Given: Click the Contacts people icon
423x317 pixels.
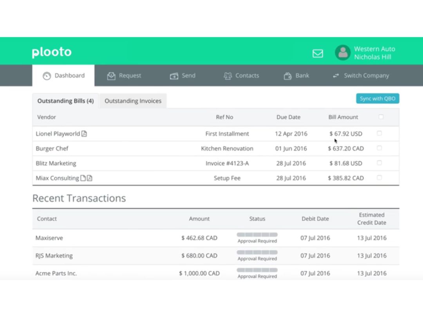Looking at the screenshot, I should pyautogui.click(x=228, y=76).
